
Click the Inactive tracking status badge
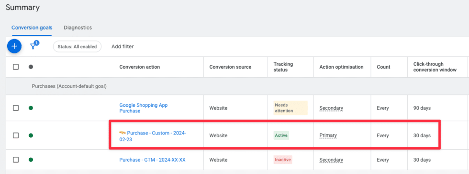(283, 160)
